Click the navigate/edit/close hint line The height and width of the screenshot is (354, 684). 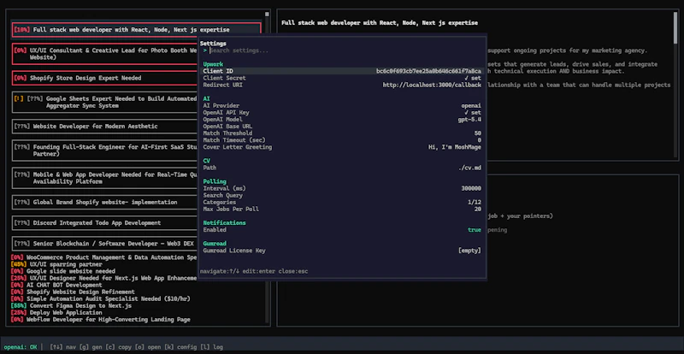254,272
